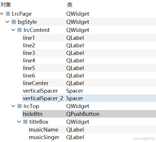The width and height of the screenshot is (156, 142).
Task: Click the 对象 column header
Action: pos(33,5)
